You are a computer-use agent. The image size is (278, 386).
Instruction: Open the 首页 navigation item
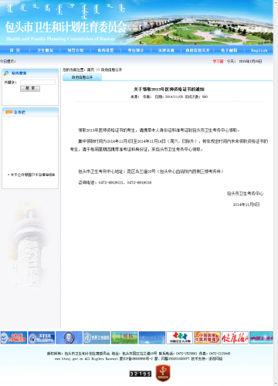pos(15,50)
